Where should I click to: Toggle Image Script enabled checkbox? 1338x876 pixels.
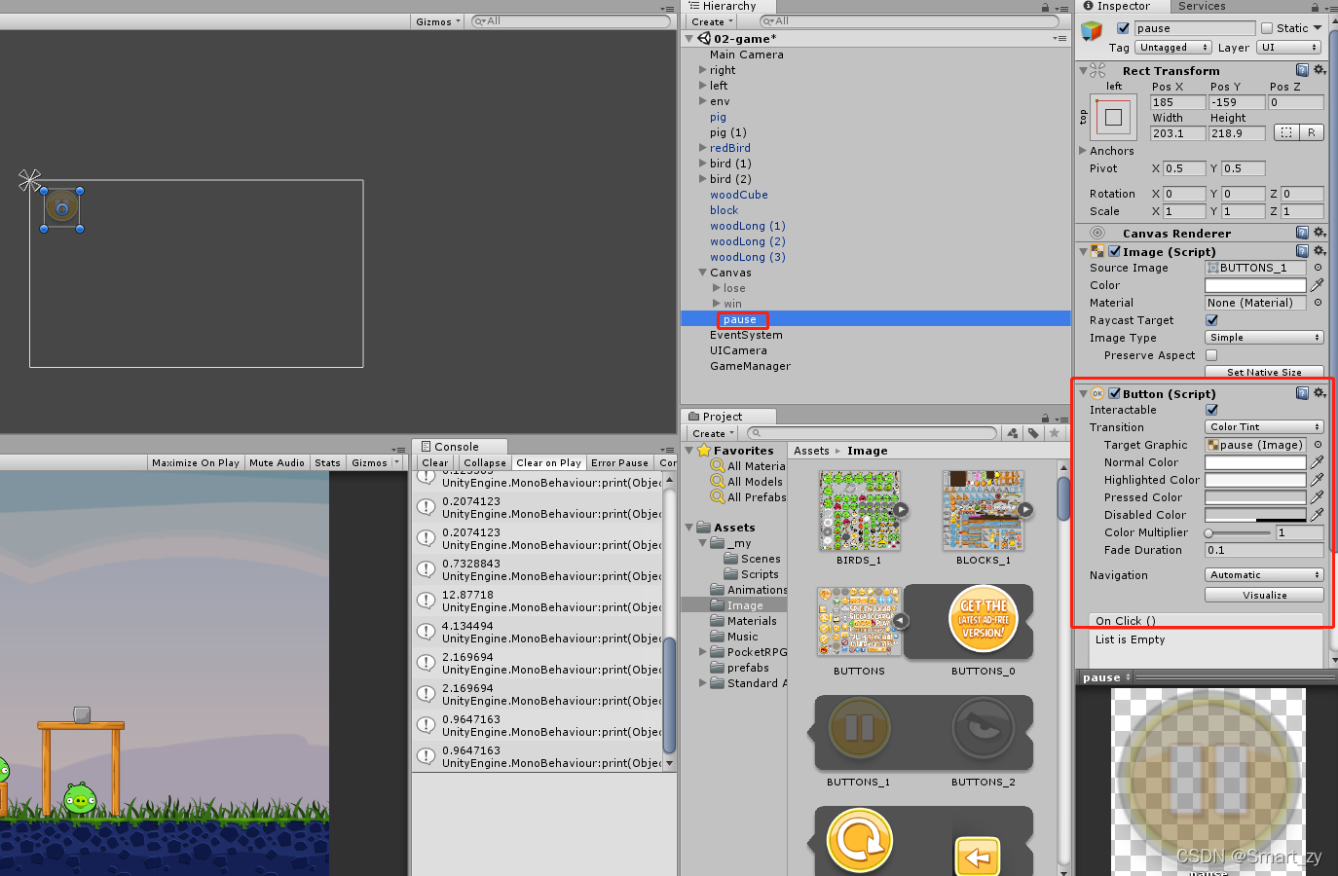click(x=1114, y=251)
